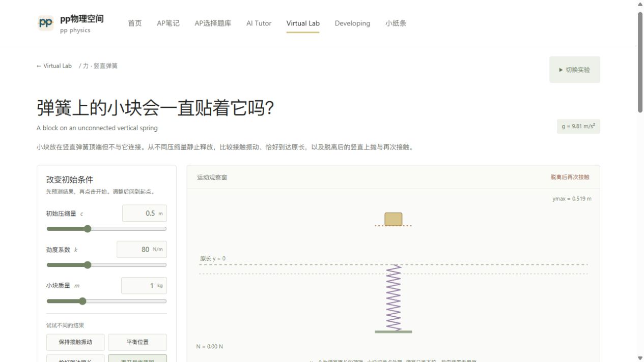Viewport: 644px width, 362px height.
Task: Select the 保持接触振动 preset button
Action: click(75, 342)
